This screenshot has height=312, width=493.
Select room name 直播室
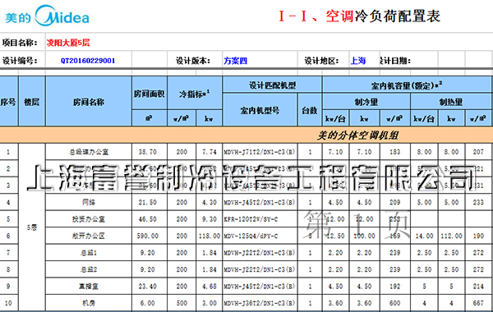tap(89, 287)
